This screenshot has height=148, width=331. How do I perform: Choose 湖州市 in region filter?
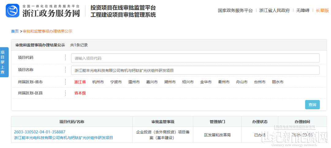(x=170, y=82)
